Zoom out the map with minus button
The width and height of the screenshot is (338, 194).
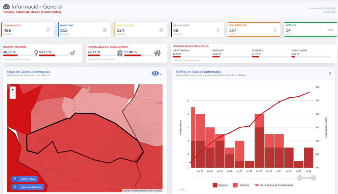[x=13, y=96]
